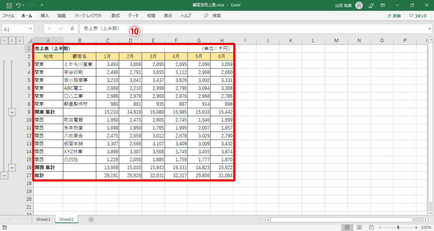Switch to Normal view icon
The height and width of the screenshot is (231, 434).
[347, 227]
